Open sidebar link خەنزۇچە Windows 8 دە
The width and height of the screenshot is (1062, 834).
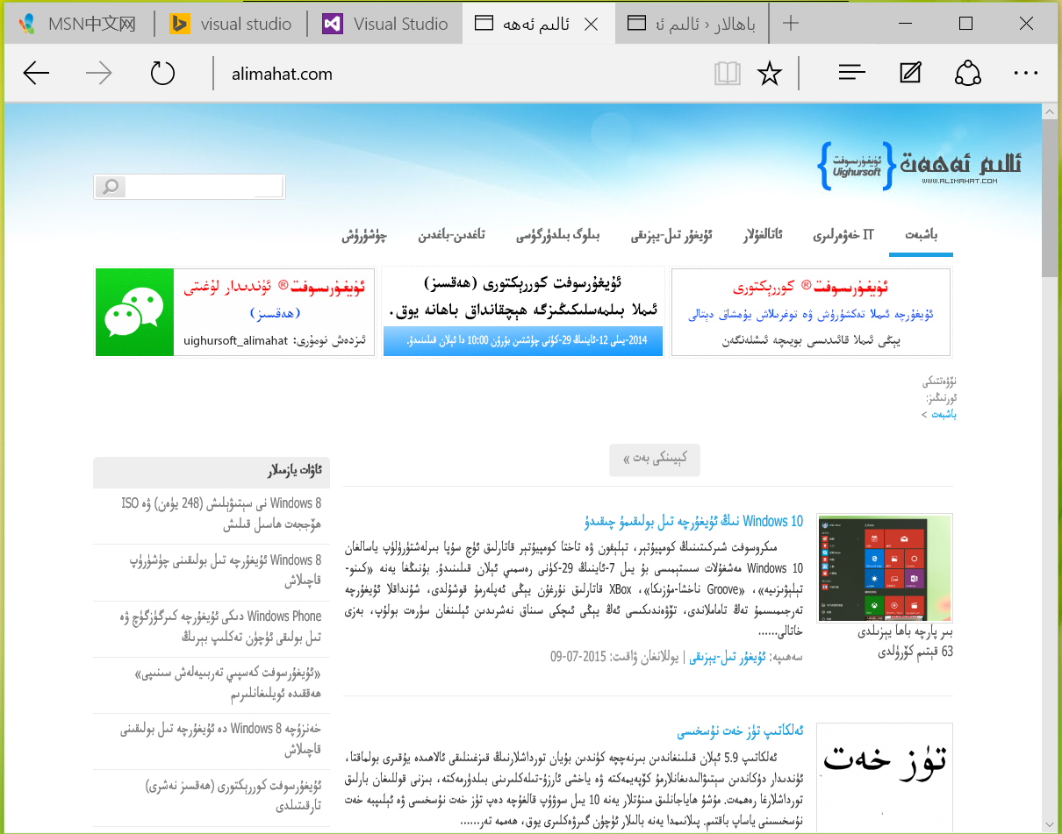point(220,738)
